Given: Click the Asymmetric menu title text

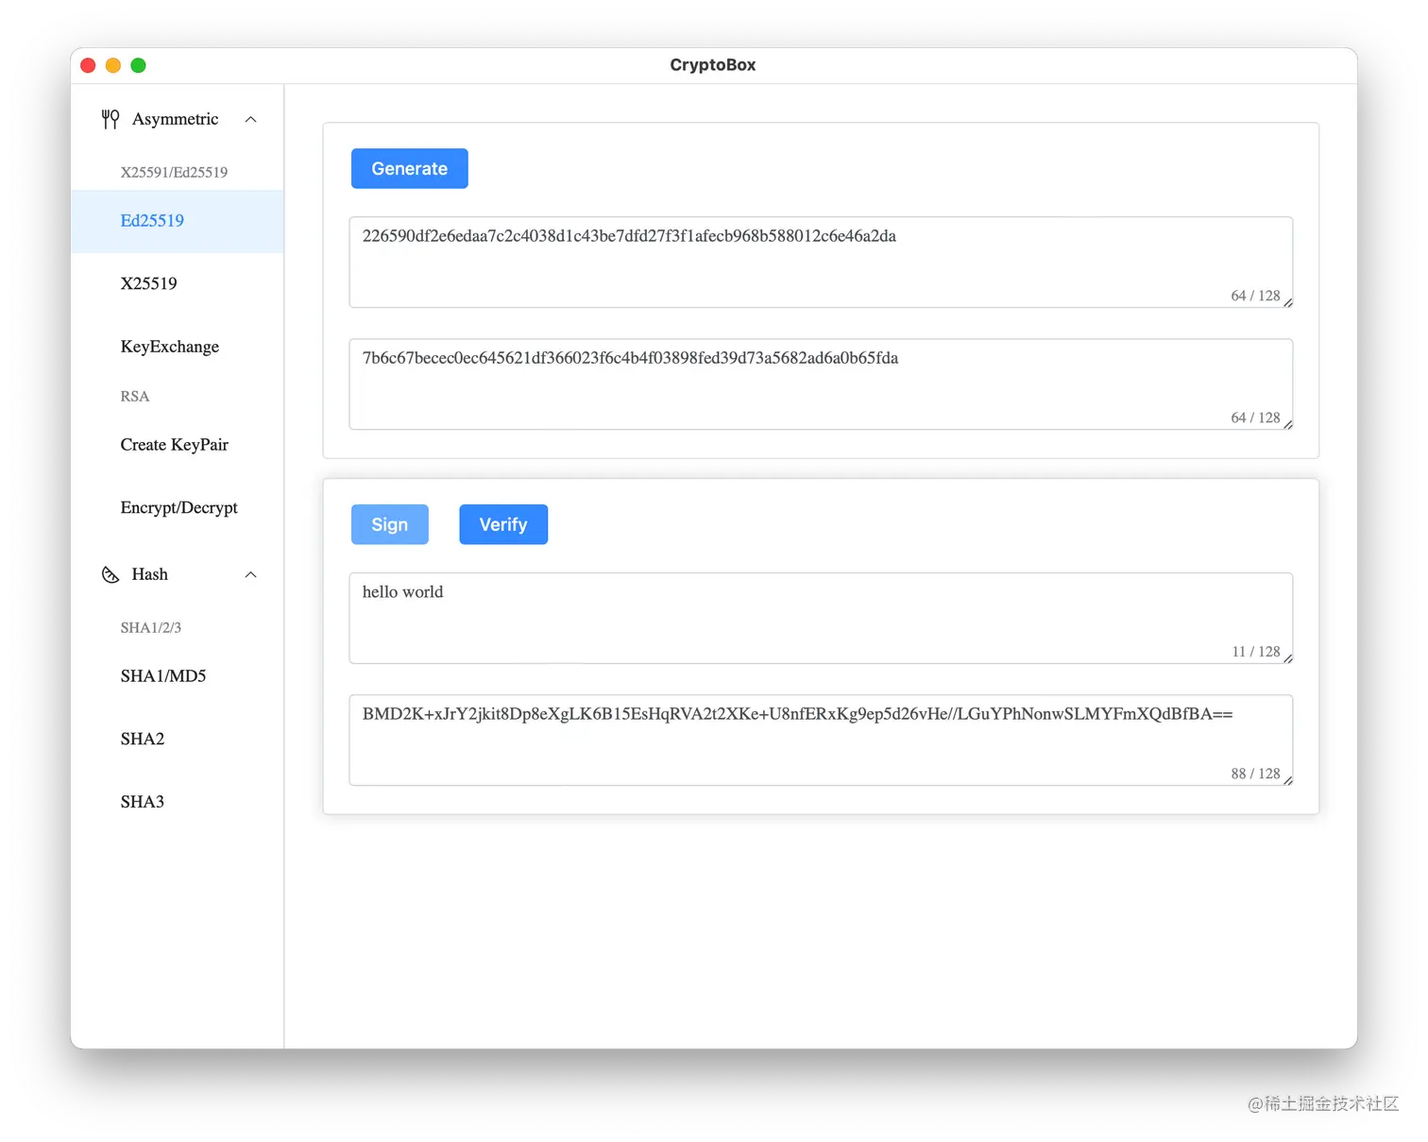Looking at the screenshot, I should 175,119.
